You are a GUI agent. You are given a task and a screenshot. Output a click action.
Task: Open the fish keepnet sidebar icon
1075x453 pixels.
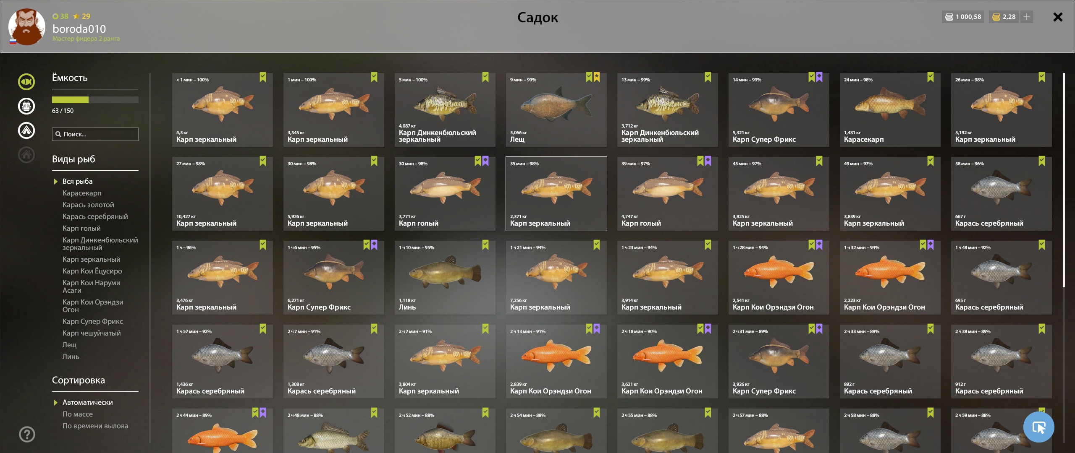(x=26, y=82)
